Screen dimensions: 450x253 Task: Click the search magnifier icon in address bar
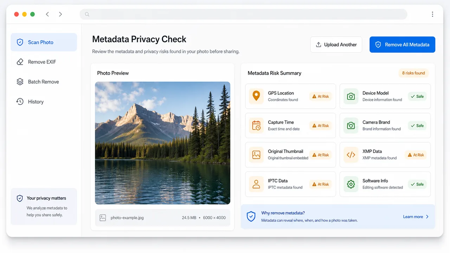pyautogui.click(x=87, y=14)
